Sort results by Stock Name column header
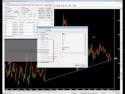The image size is (125, 94). click(x=21, y=22)
